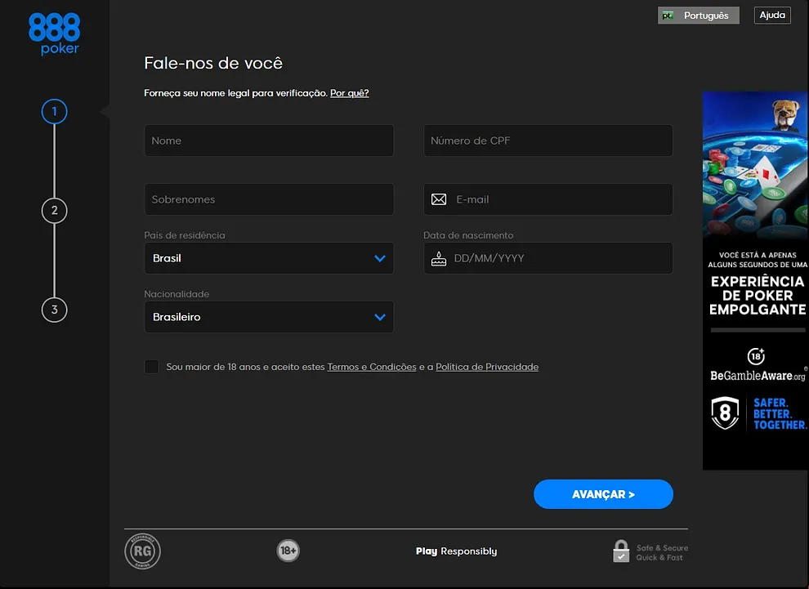The height and width of the screenshot is (589, 809).
Task: Click the 18+ age restriction icon in footer
Action: point(288,551)
